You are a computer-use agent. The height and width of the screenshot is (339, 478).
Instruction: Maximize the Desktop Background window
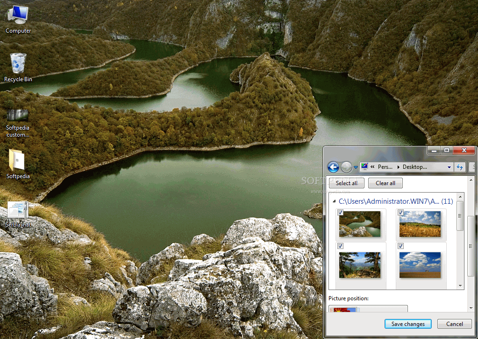click(447, 150)
